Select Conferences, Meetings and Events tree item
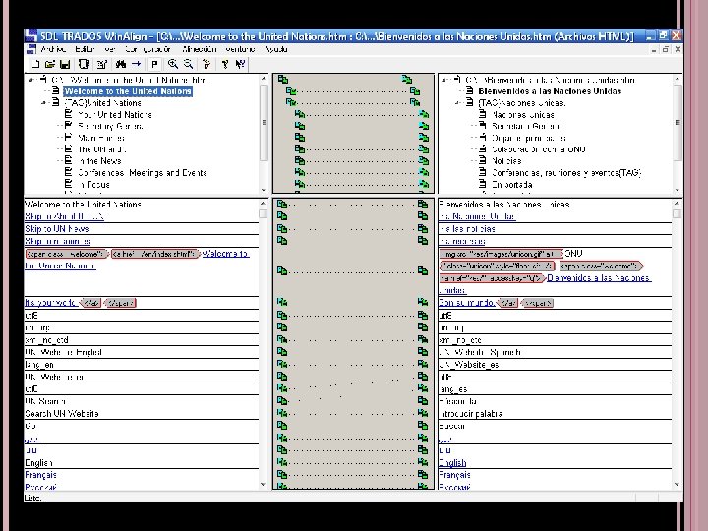This screenshot has width=708, height=531. click(x=143, y=172)
